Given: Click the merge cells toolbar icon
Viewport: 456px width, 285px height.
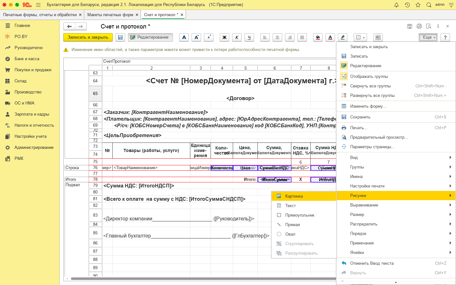Looking at the screenshot, I should coord(378,37).
